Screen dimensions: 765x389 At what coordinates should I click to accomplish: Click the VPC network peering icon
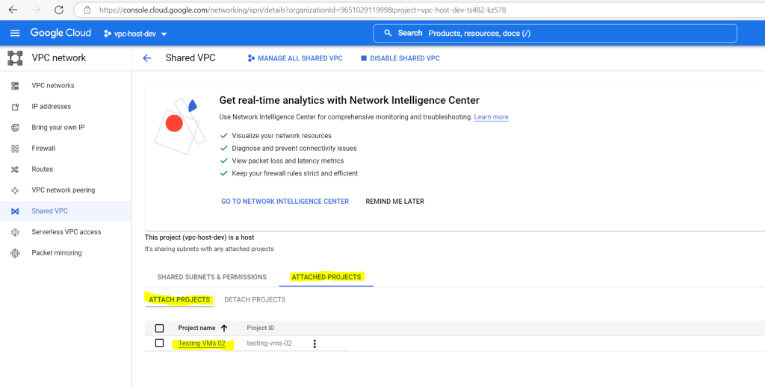tap(15, 190)
